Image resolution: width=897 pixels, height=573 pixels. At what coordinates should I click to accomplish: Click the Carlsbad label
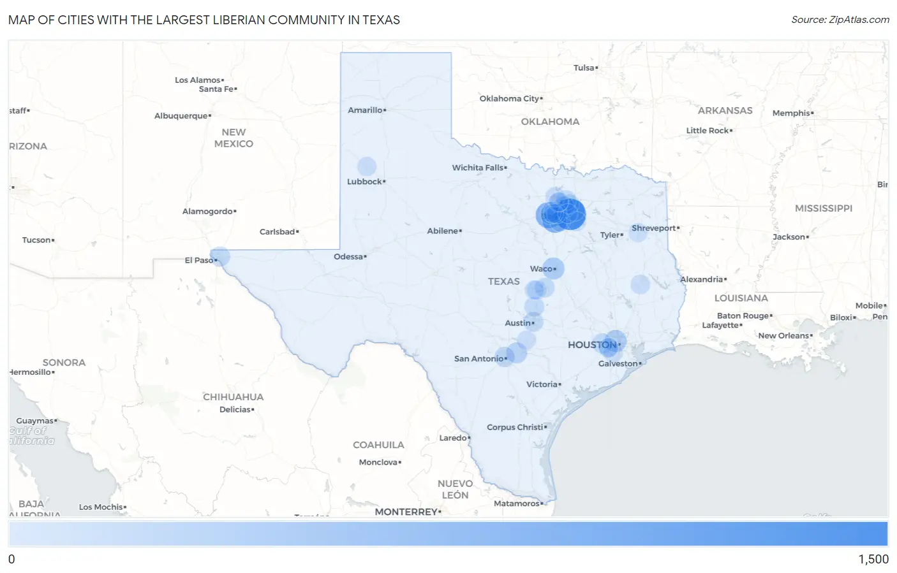click(x=278, y=231)
